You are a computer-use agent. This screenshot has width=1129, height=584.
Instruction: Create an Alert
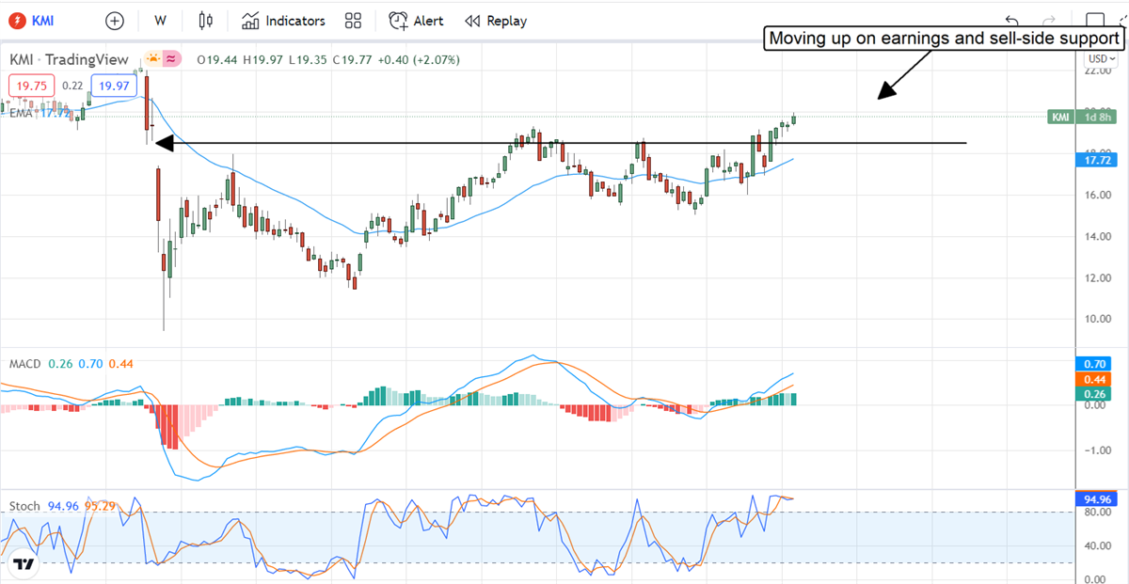(417, 21)
